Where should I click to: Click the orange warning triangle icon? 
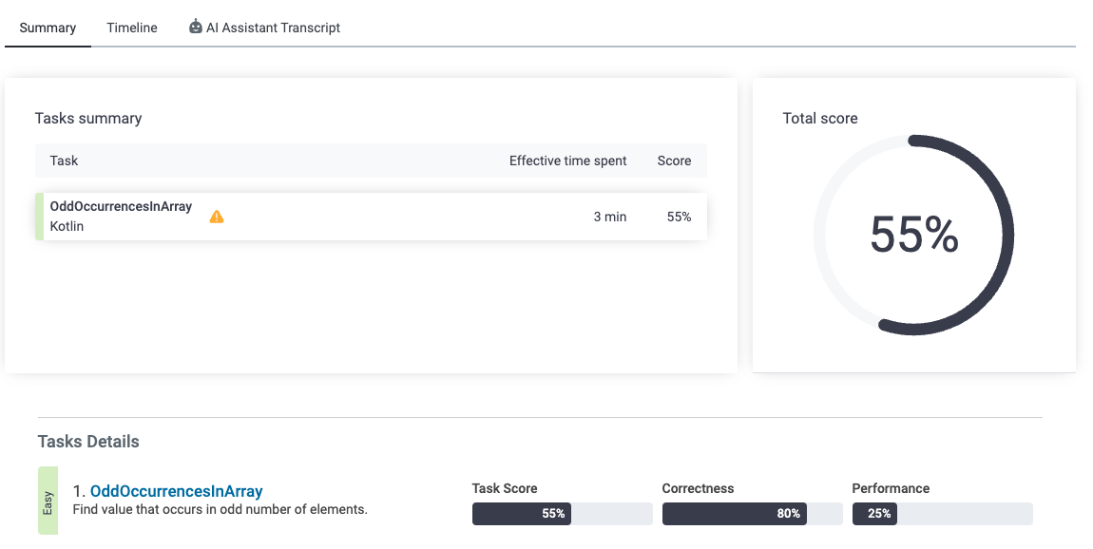pos(217,217)
